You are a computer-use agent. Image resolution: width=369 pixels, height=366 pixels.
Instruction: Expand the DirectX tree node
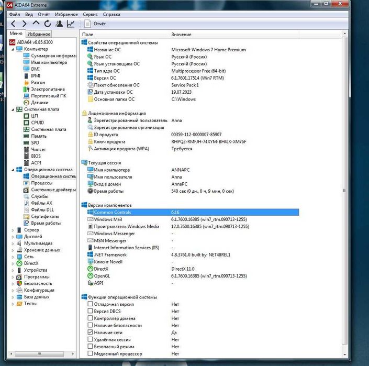(x=13, y=263)
